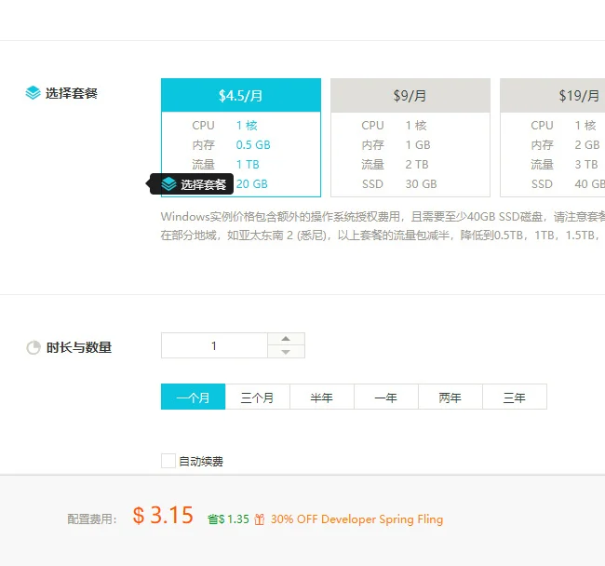Click the clock icon beside 时长与数量

[34, 347]
